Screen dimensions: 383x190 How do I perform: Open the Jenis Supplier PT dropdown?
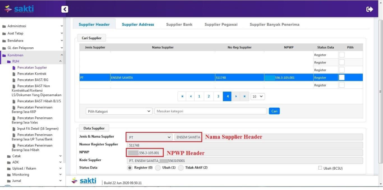point(150,137)
